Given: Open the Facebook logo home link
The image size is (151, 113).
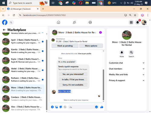Looking at the screenshot, I should click(5, 22).
